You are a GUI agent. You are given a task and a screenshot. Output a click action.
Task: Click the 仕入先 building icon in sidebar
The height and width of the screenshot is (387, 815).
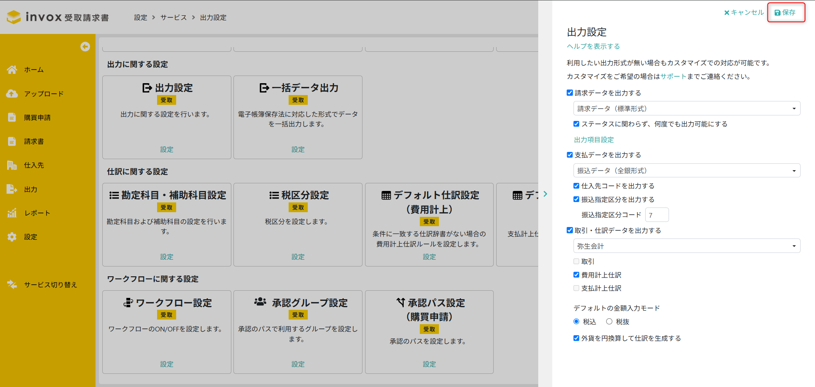click(12, 165)
